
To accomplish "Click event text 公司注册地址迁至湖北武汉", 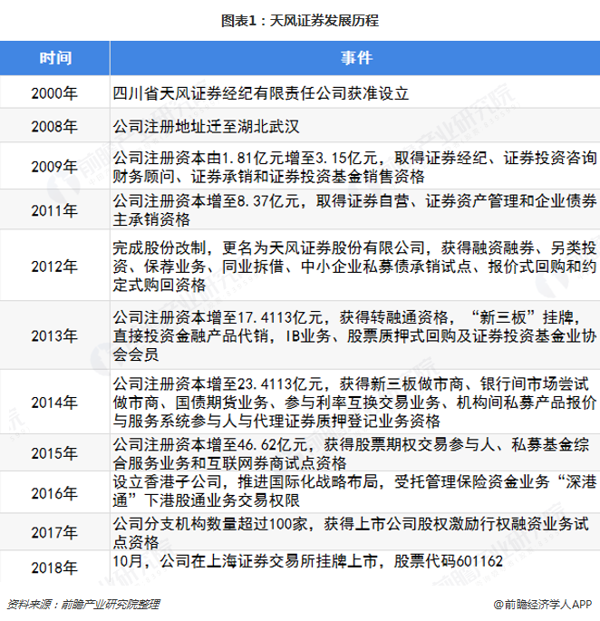I will pos(206,126).
